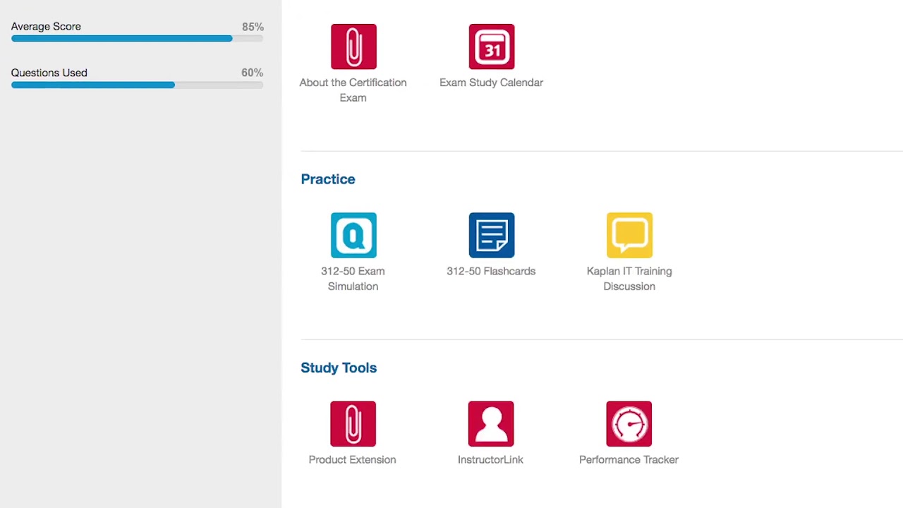The height and width of the screenshot is (508, 903).
Task: Click the Exam Study Calendar label
Action: pyautogui.click(x=491, y=83)
